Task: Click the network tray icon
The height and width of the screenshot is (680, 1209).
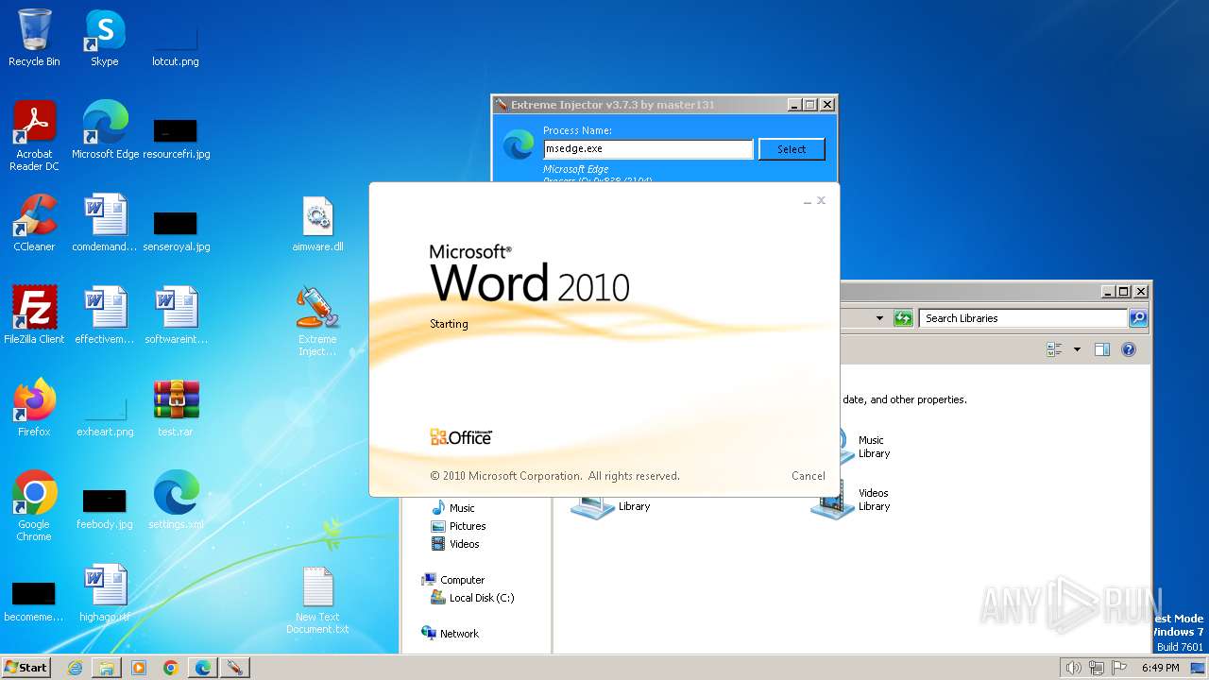Action: click(x=1097, y=668)
